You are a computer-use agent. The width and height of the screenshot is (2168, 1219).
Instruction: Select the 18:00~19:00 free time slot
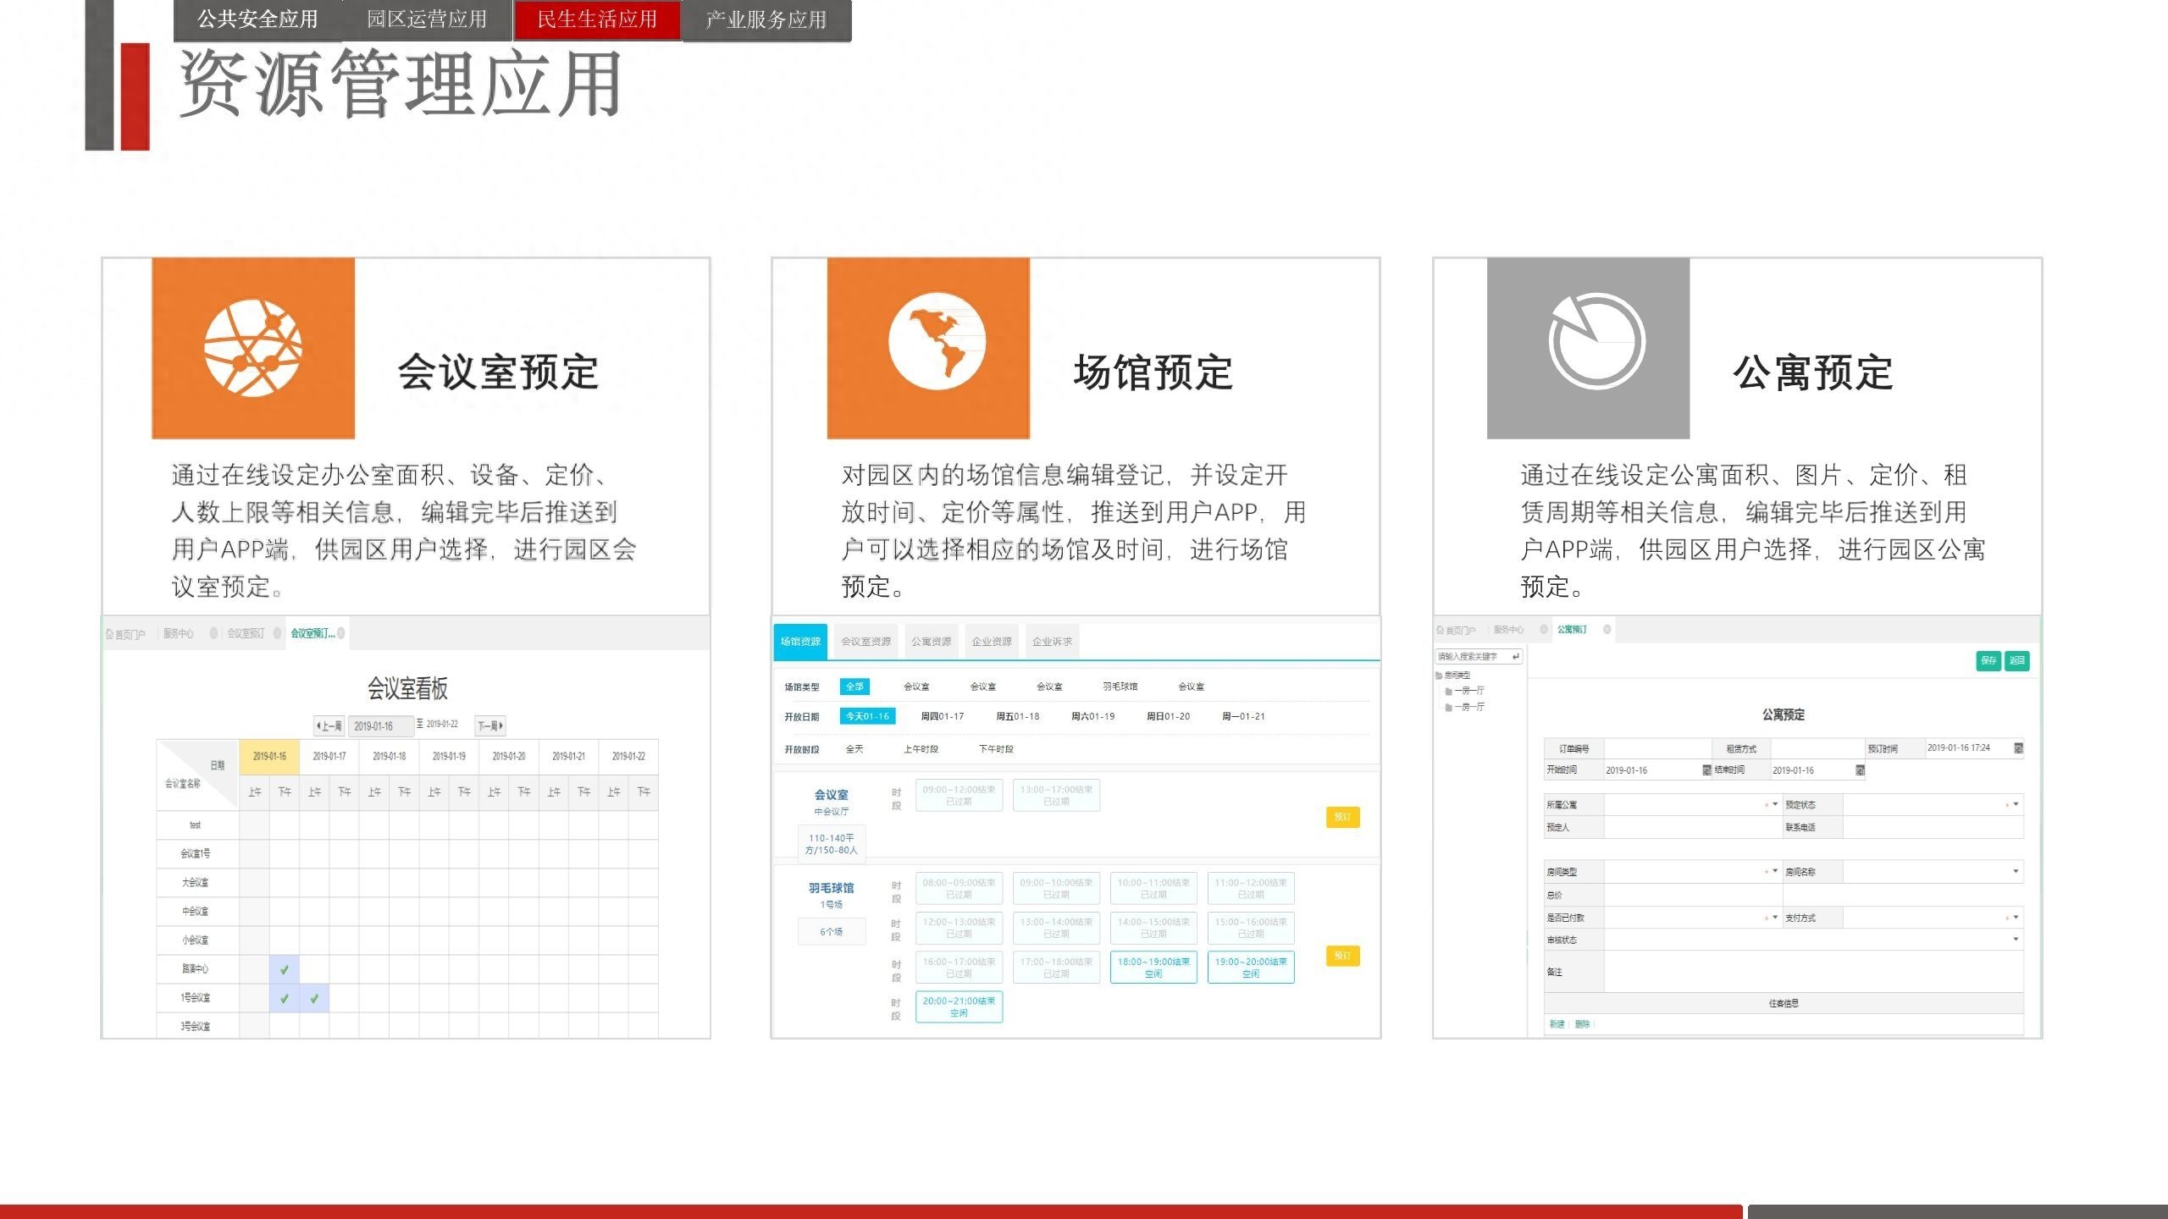(1153, 968)
